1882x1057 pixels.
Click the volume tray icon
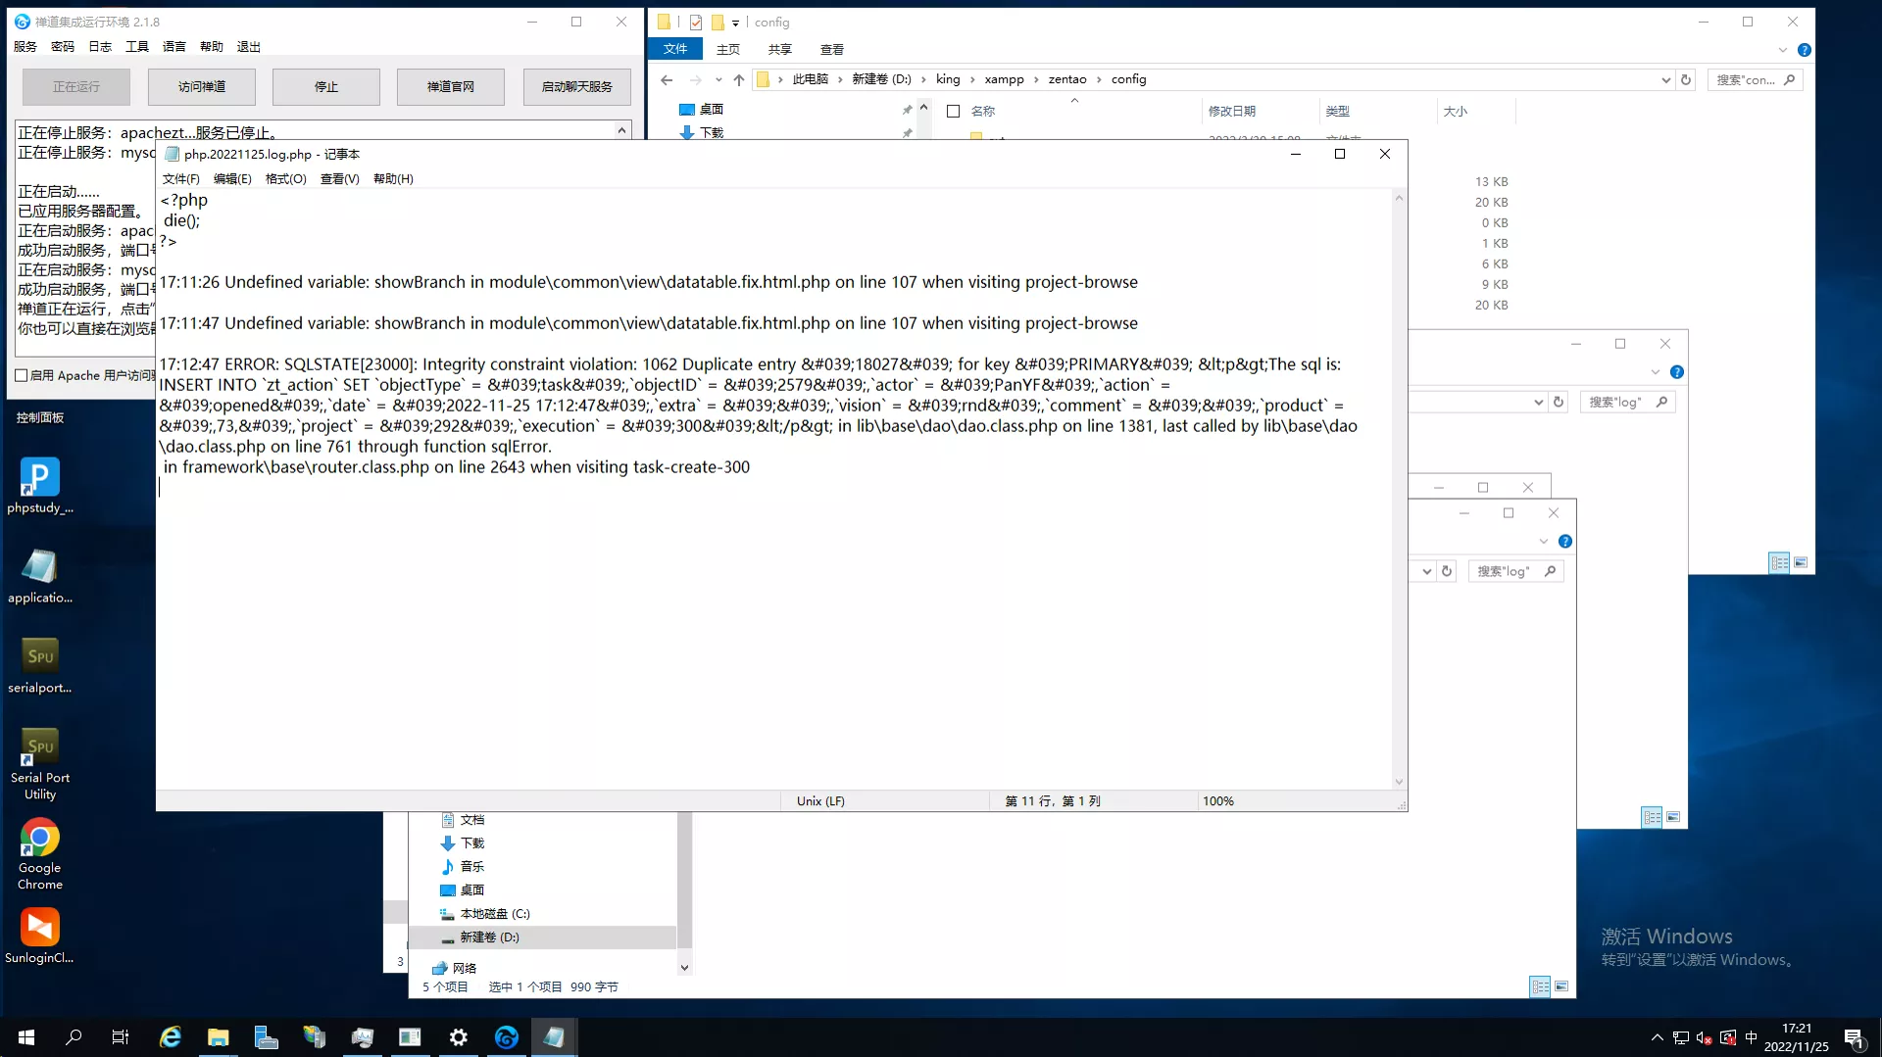point(1704,1037)
